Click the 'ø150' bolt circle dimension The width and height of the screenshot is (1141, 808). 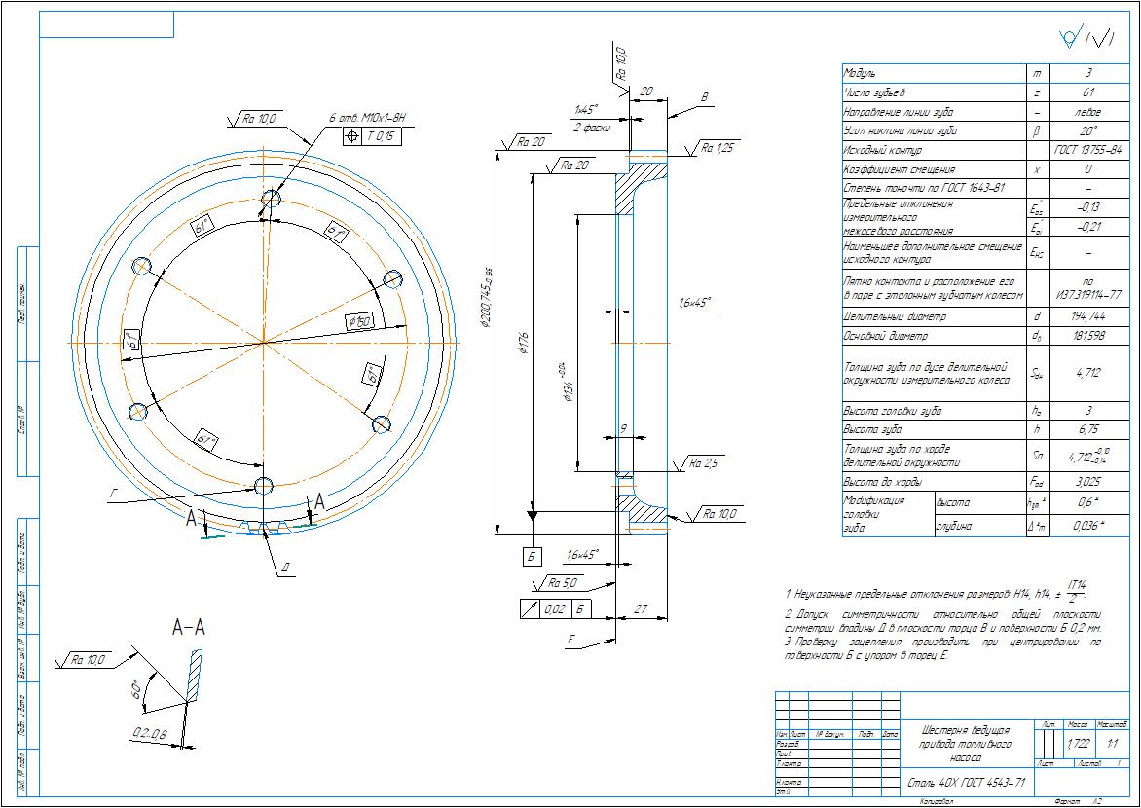tap(360, 321)
